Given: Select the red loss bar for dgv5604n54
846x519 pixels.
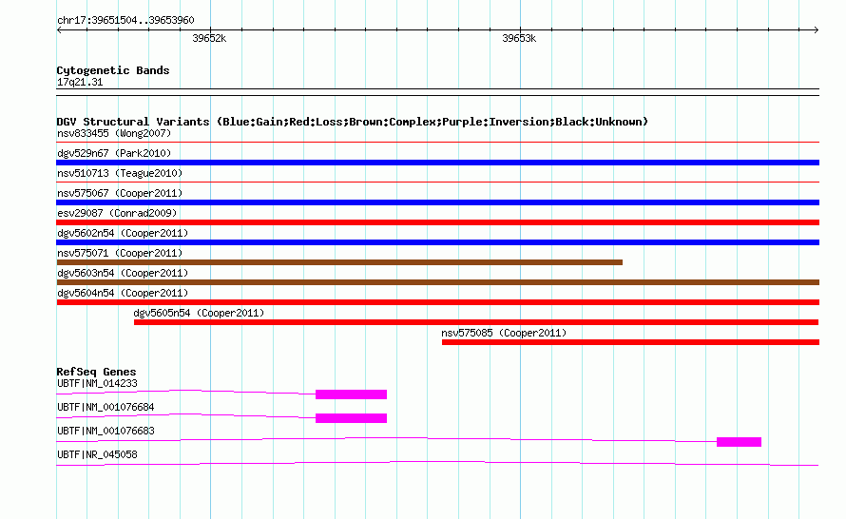Looking at the screenshot, I should (437, 302).
